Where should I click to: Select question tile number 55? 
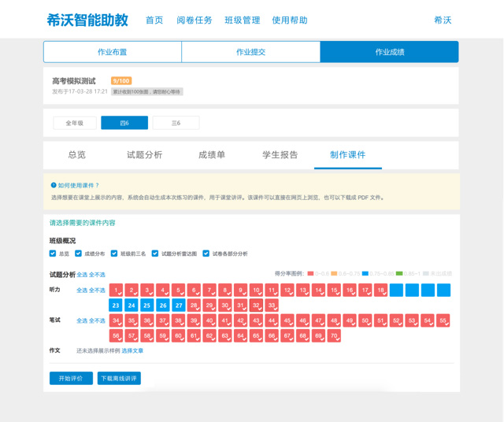click(x=443, y=320)
